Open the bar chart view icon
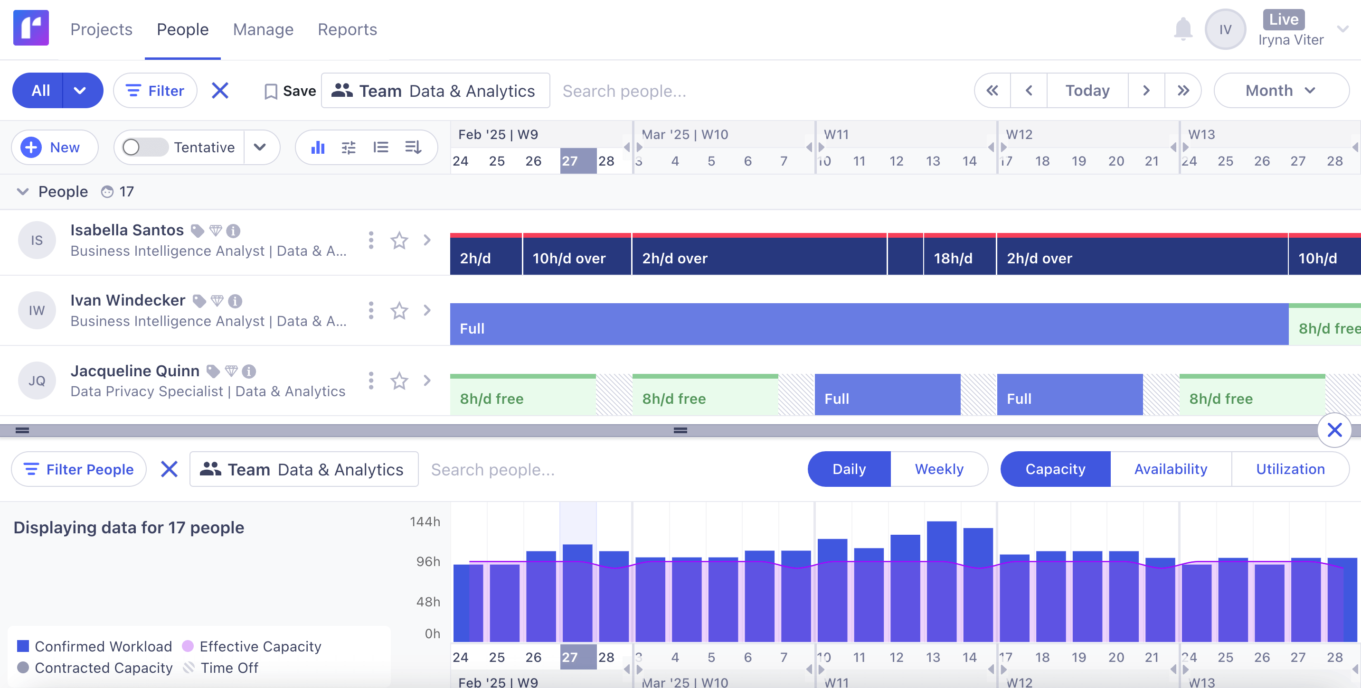 [318, 147]
